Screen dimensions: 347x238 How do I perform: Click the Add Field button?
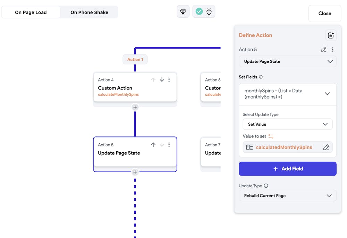[287, 169]
